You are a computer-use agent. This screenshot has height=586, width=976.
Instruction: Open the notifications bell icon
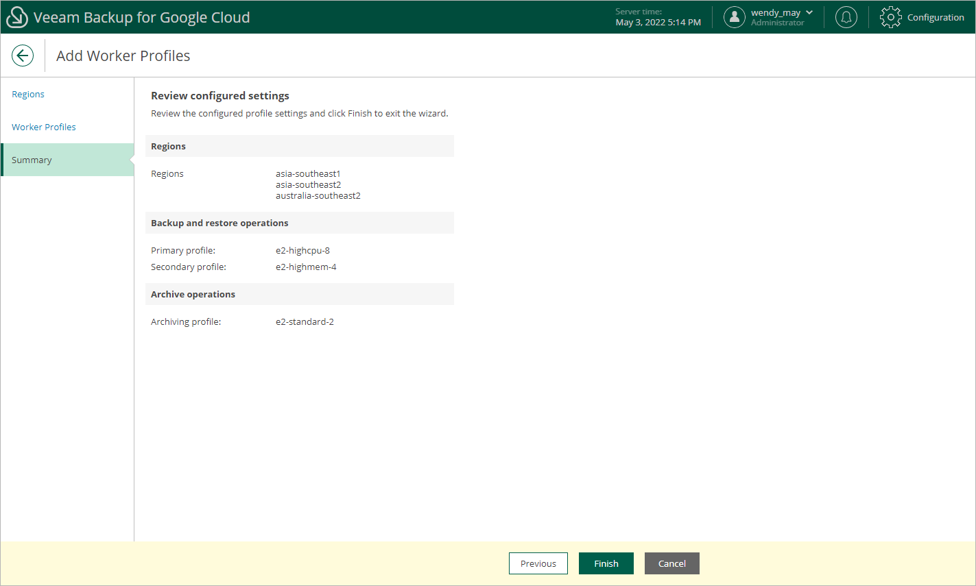tap(846, 17)
